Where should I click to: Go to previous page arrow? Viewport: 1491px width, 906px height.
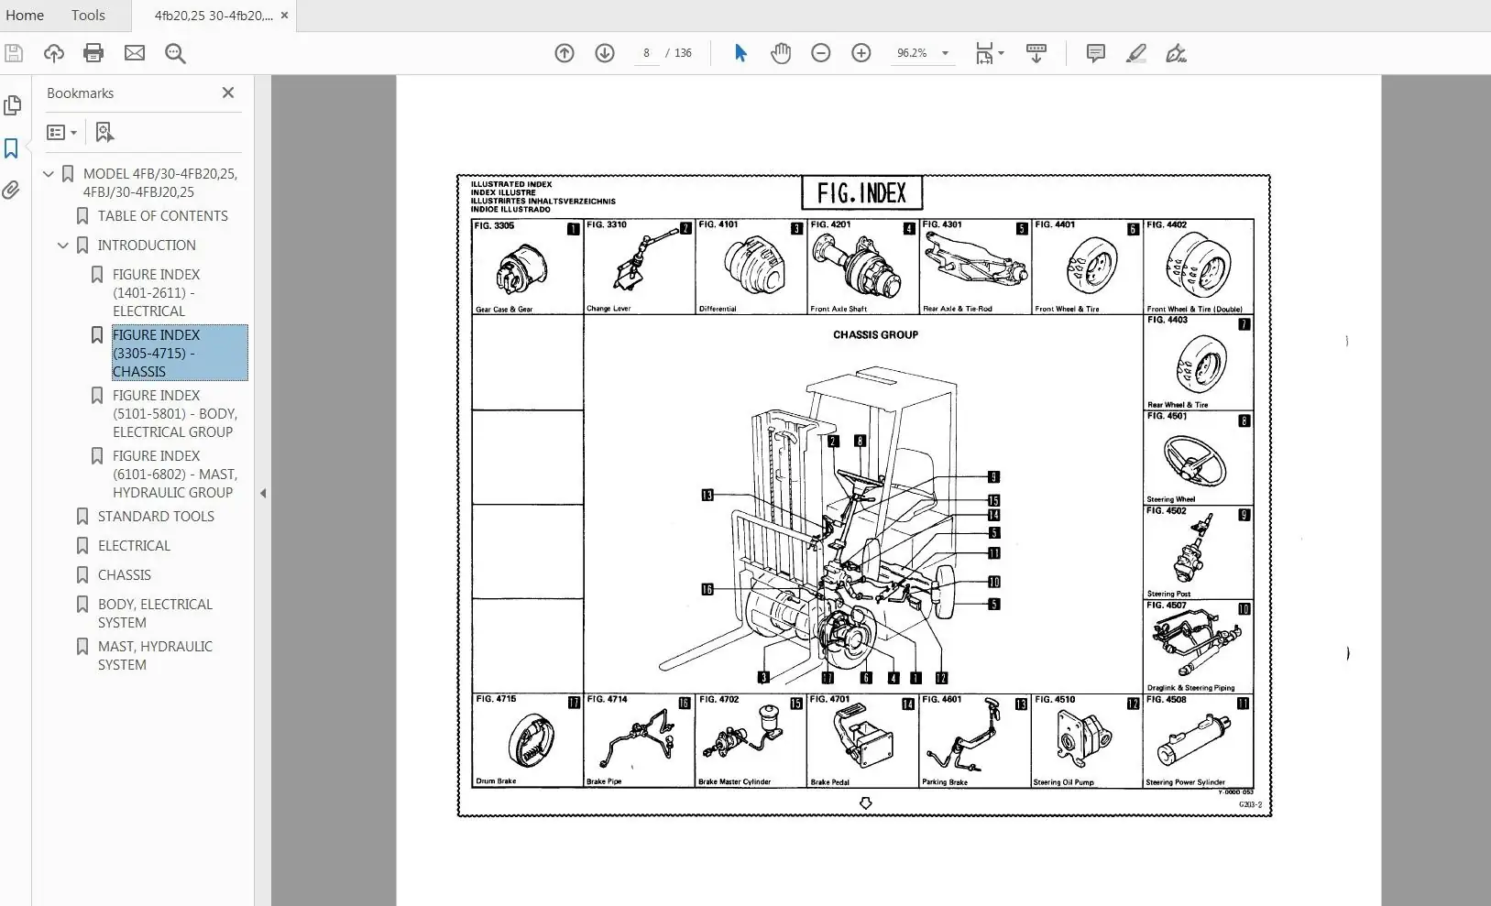pos(565,53)
